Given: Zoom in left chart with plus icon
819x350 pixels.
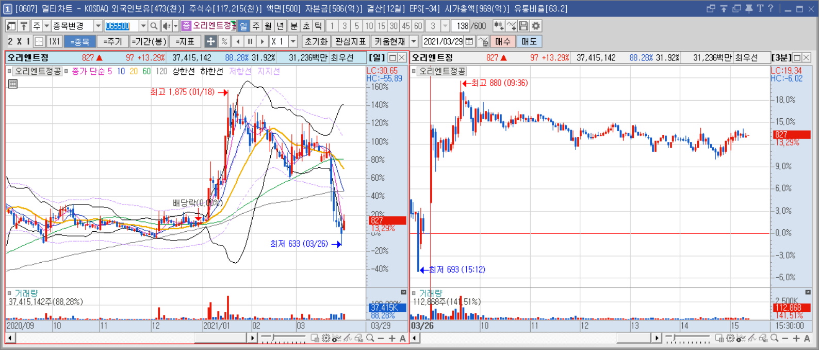Looking at the screenshot, I should point(392,338).
